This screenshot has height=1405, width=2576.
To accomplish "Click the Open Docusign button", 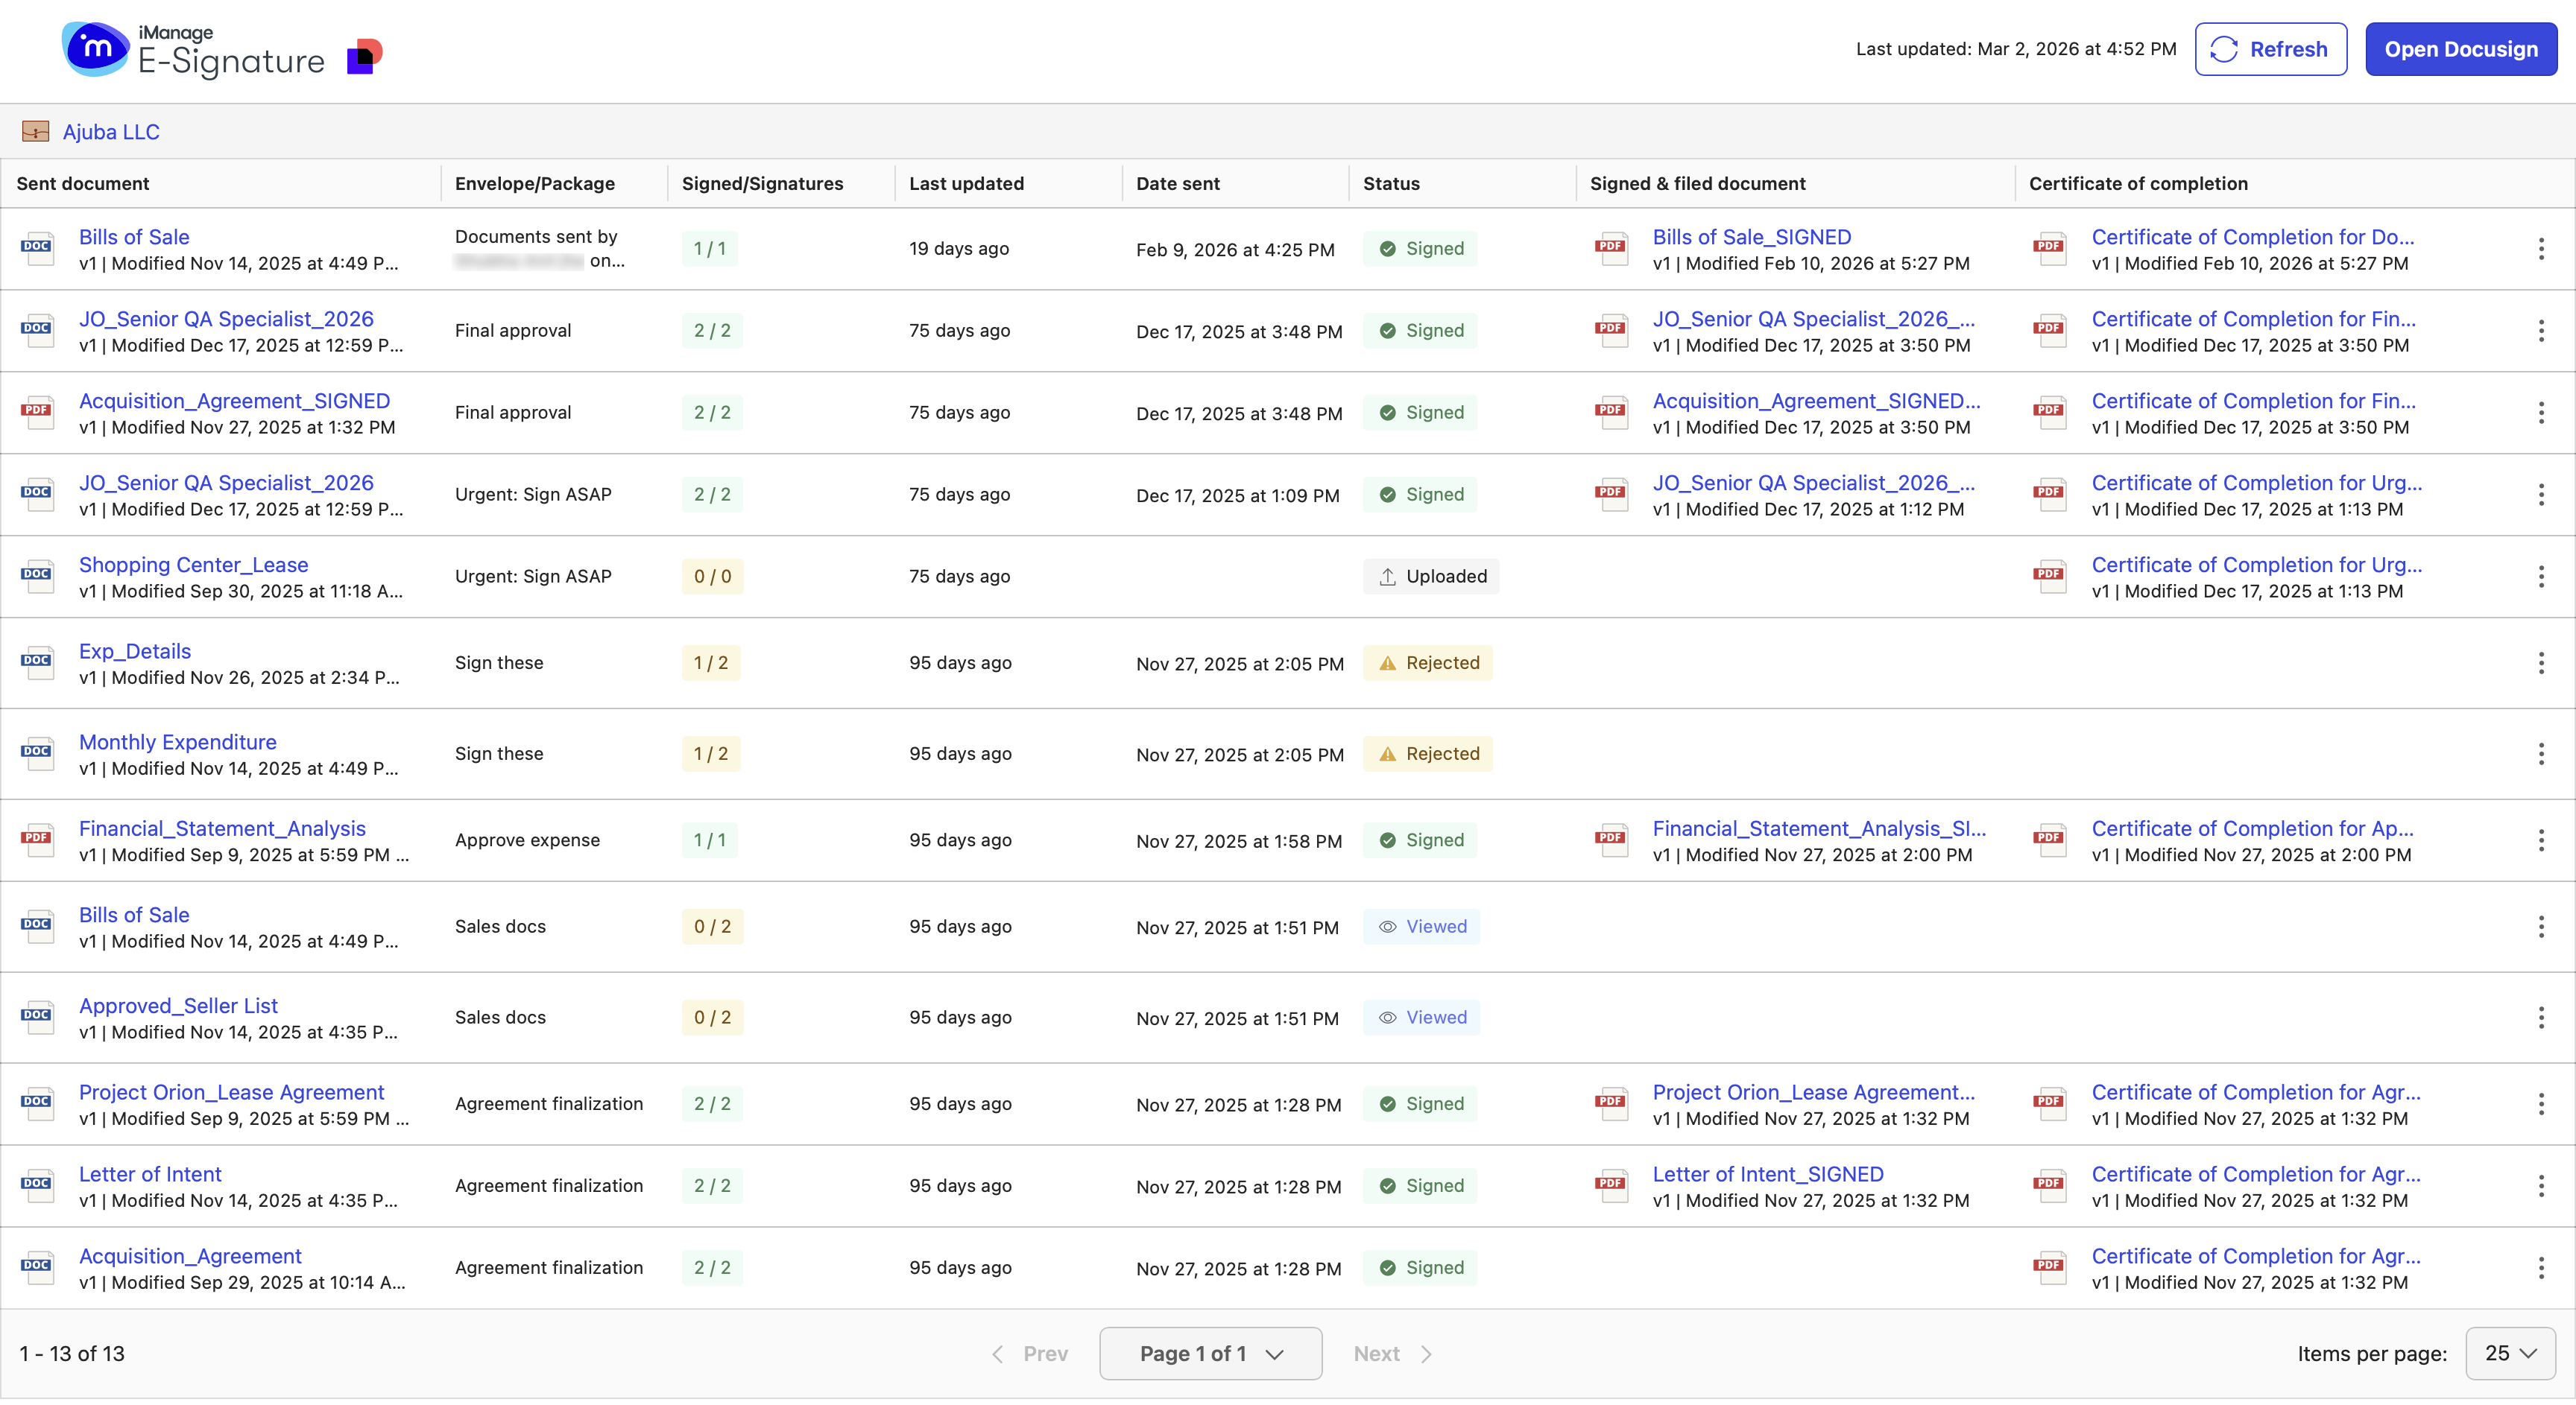I will [x=2460, y=49].
